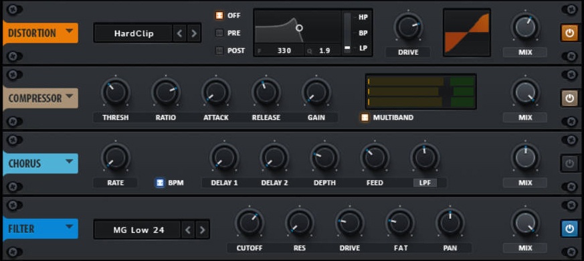Click the chorus FEED knob

click(x=375, y=157)
